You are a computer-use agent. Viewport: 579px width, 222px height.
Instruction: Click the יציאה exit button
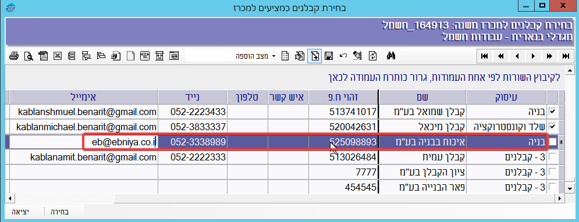pos(21,212)
